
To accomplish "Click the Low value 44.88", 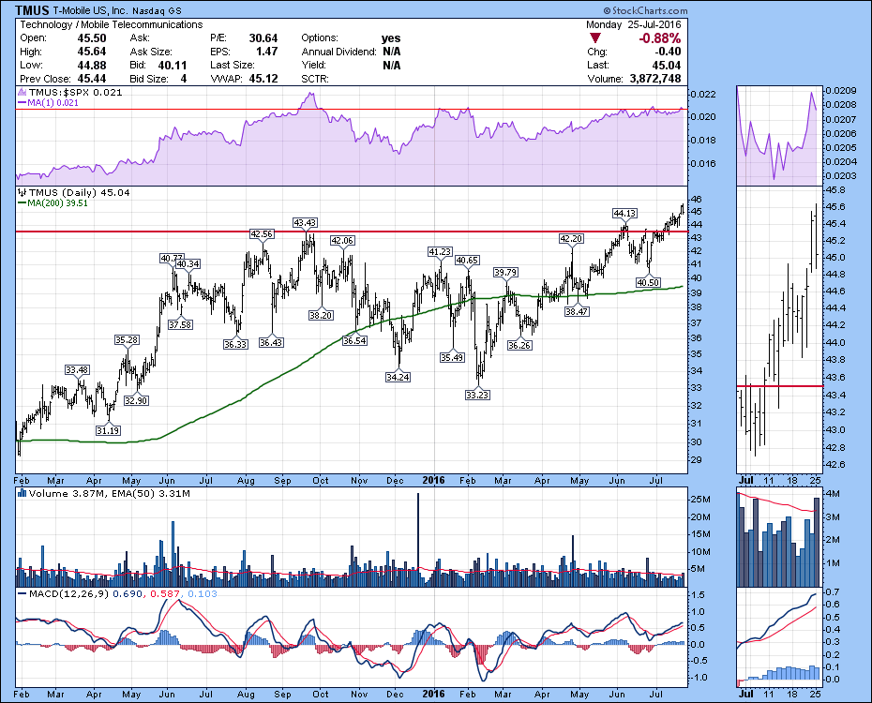I will pyautogui.click(x=92, y=65).
